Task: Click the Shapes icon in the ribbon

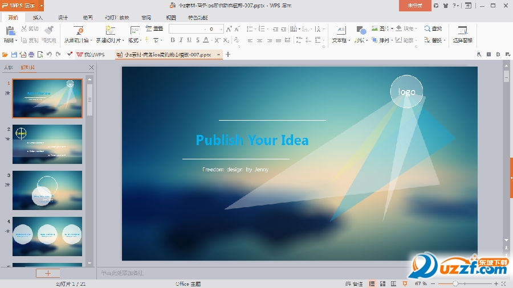Action: click(361, 31)
